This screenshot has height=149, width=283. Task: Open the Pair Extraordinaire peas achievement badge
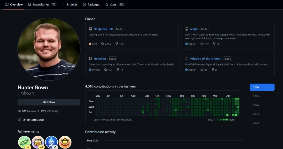[24, 142]
